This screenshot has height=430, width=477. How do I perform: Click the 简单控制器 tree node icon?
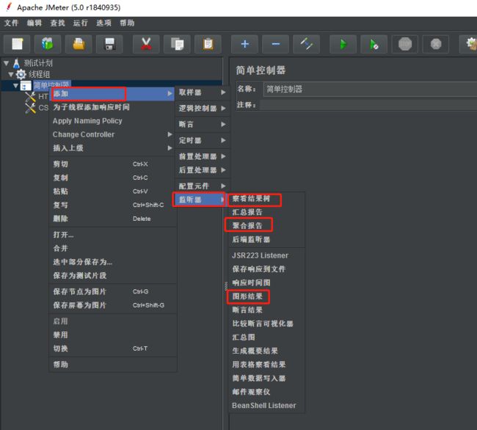coord(26,86)
